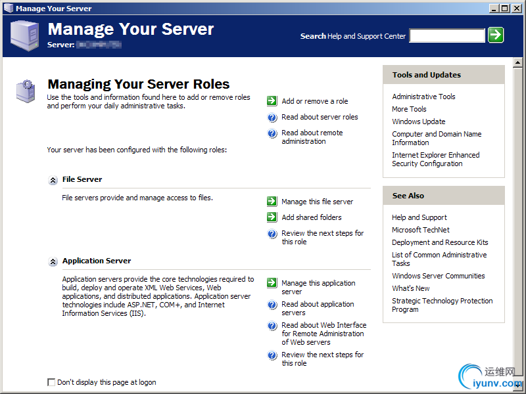
Task: Click green arrow beside Add or remove a role
Action: [x=272, y=101]
